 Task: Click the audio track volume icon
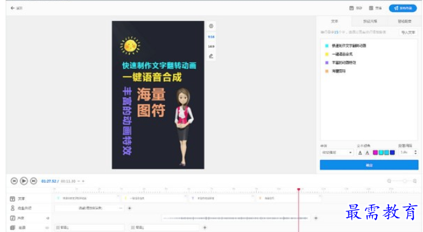pyautogui.click(x=48, y=218)
